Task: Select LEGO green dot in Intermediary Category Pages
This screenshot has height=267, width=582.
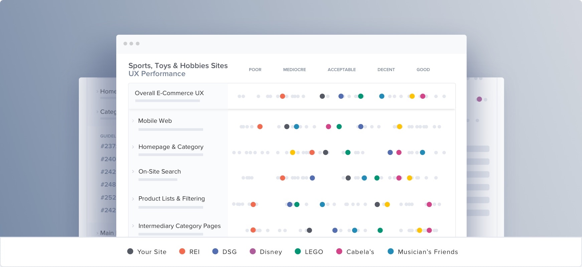Action: (x=380, y=230)
